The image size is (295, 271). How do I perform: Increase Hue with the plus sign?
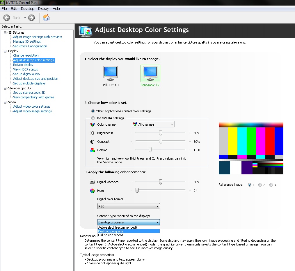190,191
